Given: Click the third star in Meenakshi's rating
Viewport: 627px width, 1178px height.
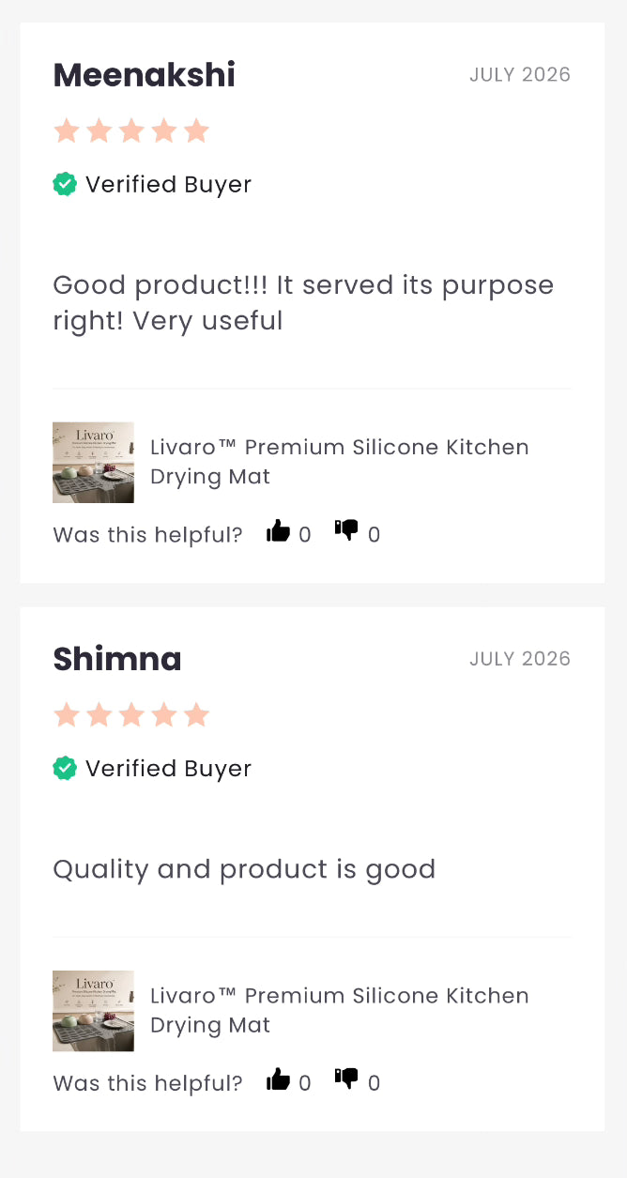Looking at the screenshot, I should 131,130.
